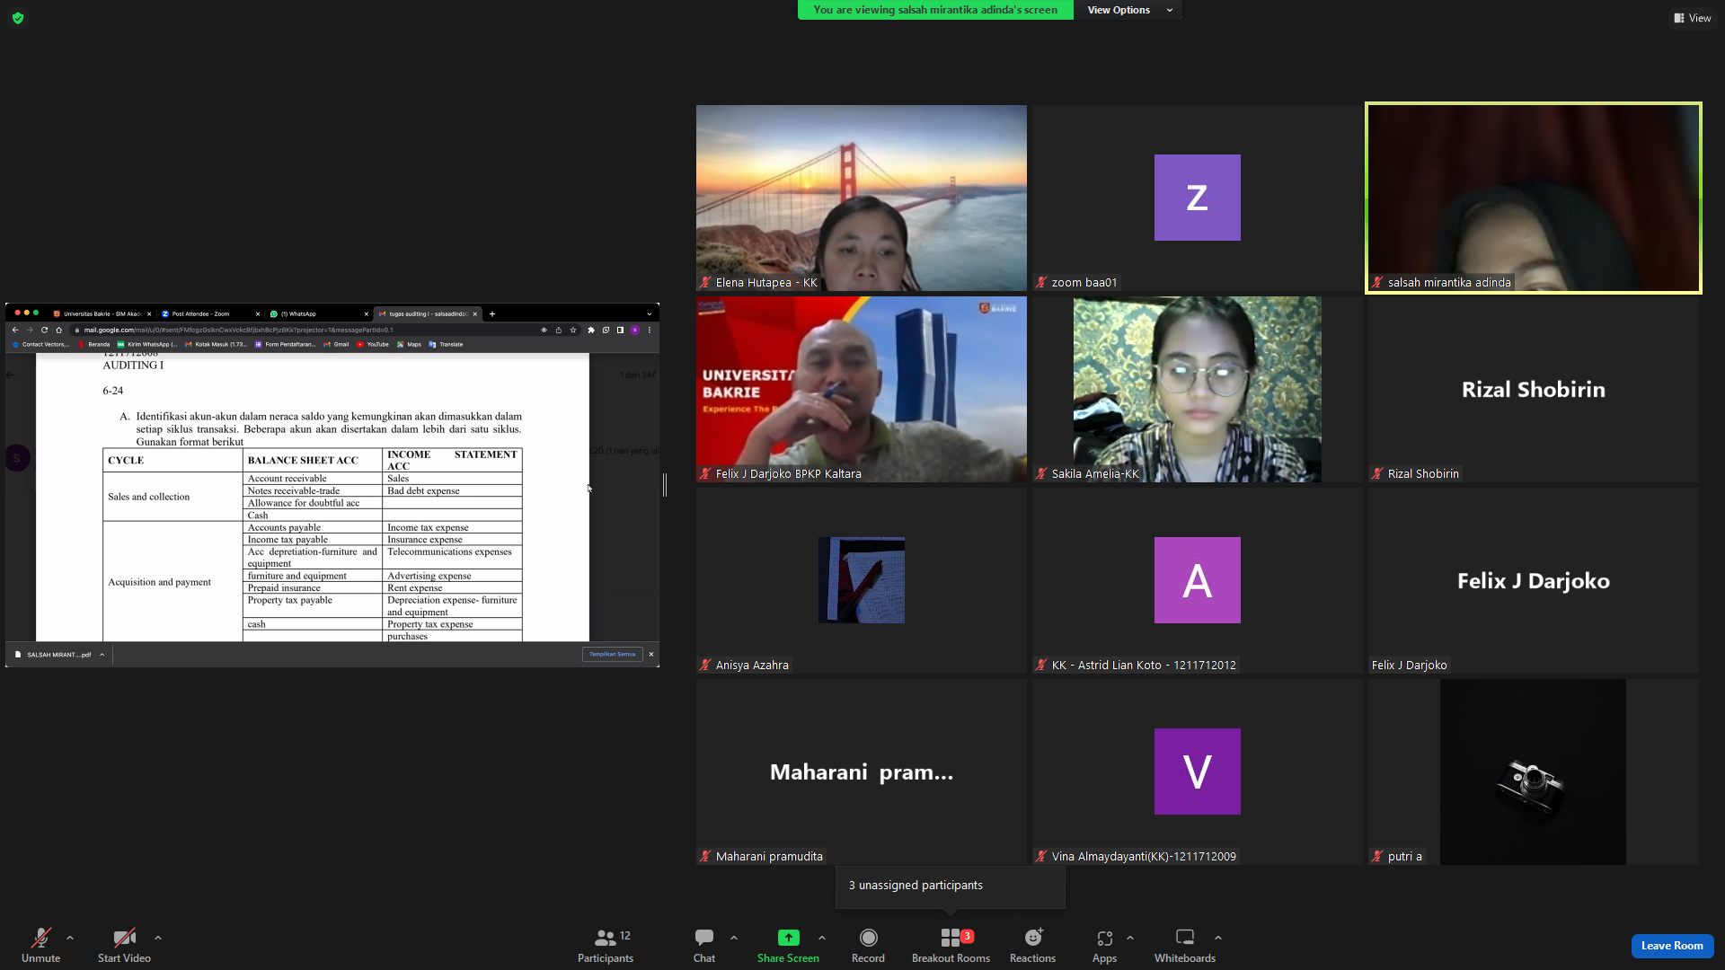Open the browser extensions puzzle icon
This screenshot has height=970, width=1725.
[591, 330]
